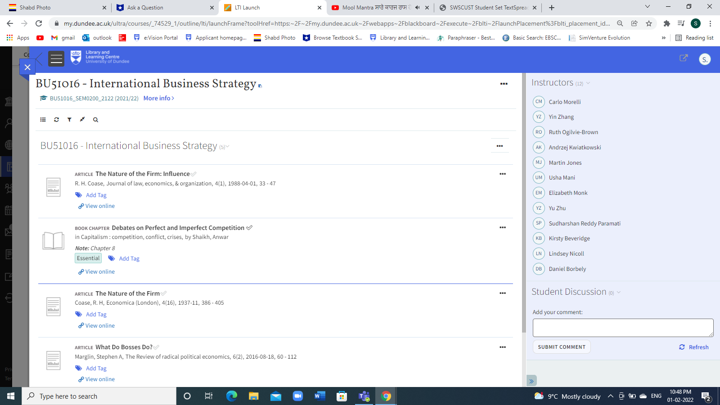Image resolution: width=720 pixels, height=405 pixels.
Task: Open options for Debates on Perfect and Imperfect Competition
Action: tap(503, 227)
